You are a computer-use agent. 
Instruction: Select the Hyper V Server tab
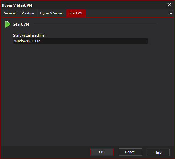[51, 13]
